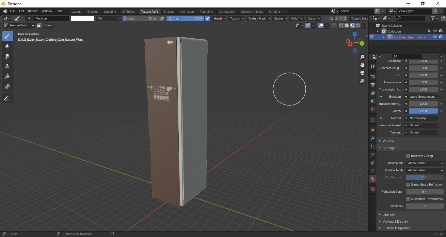This screenshot has height=237, width=446.
Task: Select the Smear tool
Action: [8, 56]
